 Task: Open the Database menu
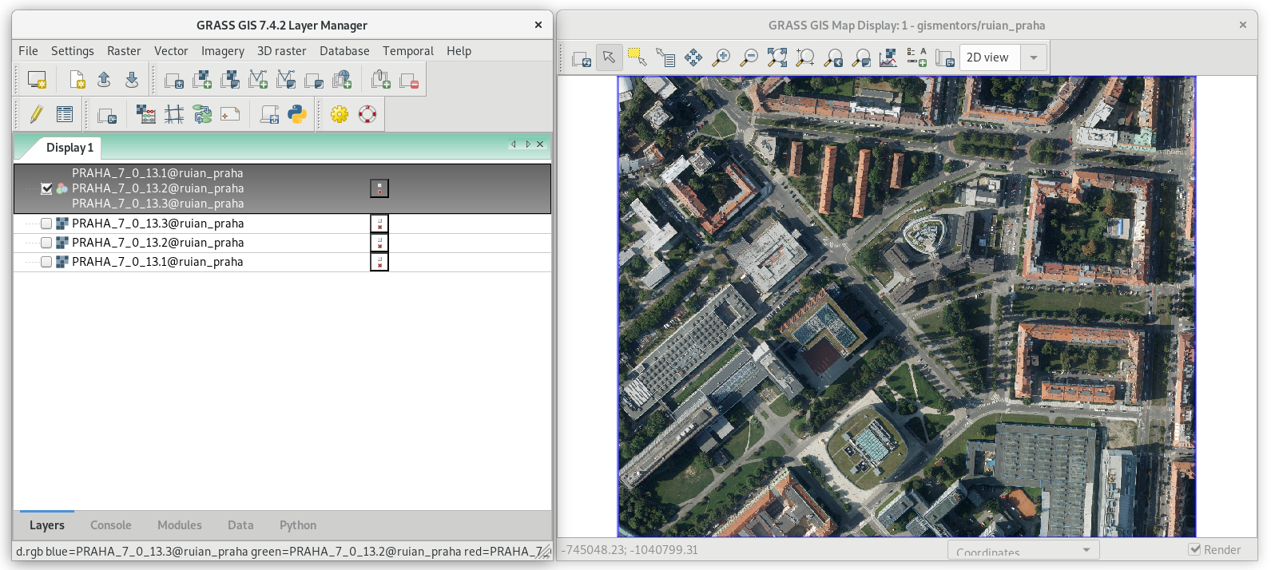tap(344, 50)
